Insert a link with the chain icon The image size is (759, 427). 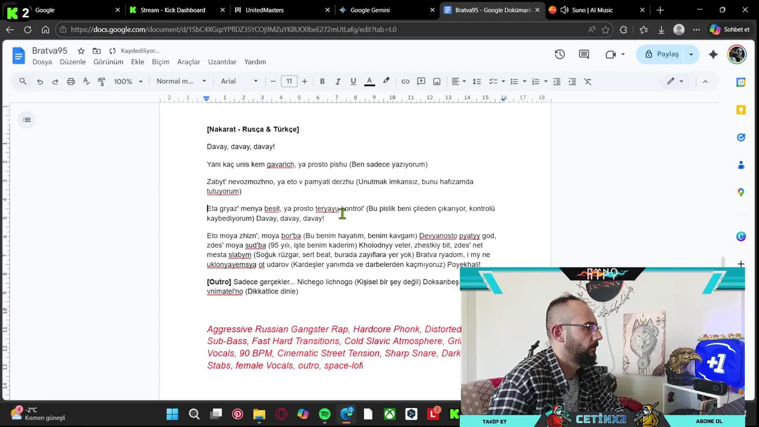[x=405, y=81]
